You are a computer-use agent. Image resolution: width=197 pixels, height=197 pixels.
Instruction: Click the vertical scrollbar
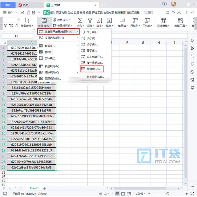[186, 113]
